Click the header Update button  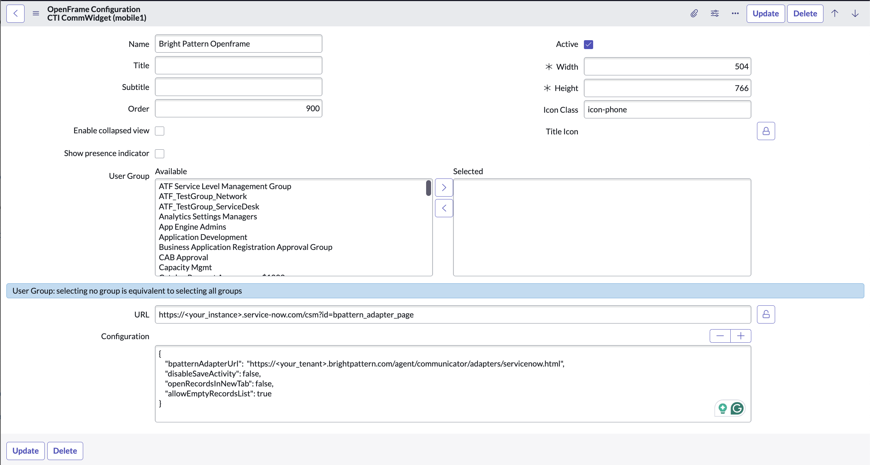(766, 14)
